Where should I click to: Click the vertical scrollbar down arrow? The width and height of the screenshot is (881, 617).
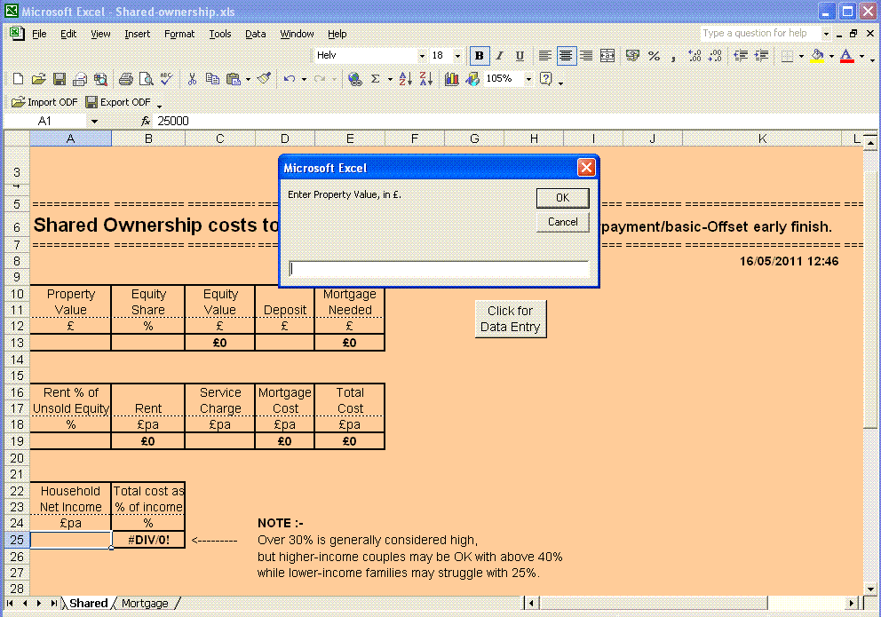click(870, 589)
